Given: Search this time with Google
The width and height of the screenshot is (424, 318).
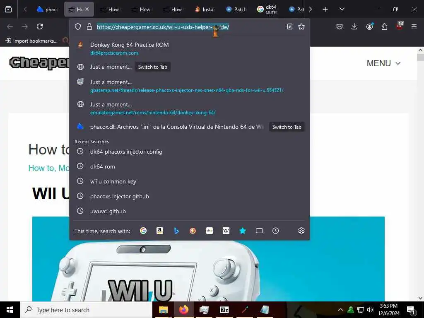Looking at the screenshot, I should point(143,231).
